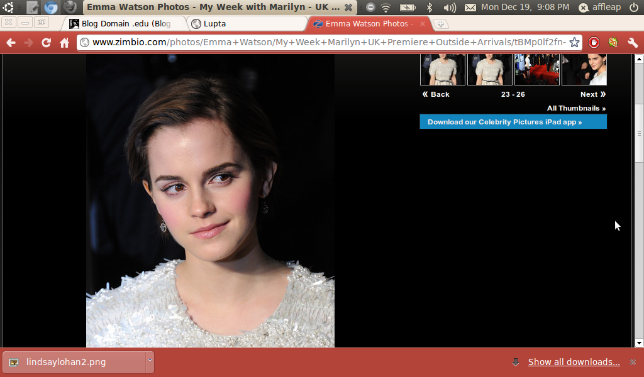Close the Emma Watson Photos tab
644x377 pixels.
coord(422,24)
